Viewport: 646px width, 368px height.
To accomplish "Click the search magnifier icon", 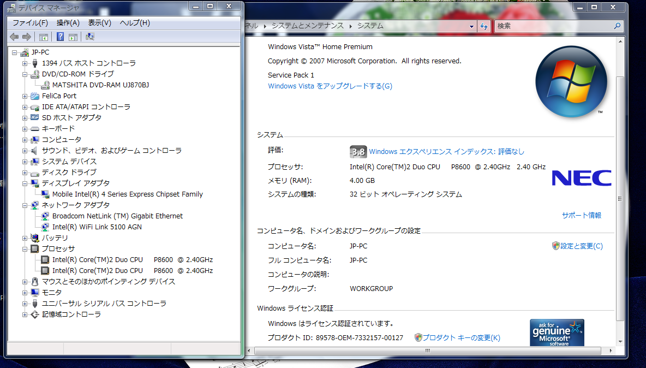I will point(617,26).
